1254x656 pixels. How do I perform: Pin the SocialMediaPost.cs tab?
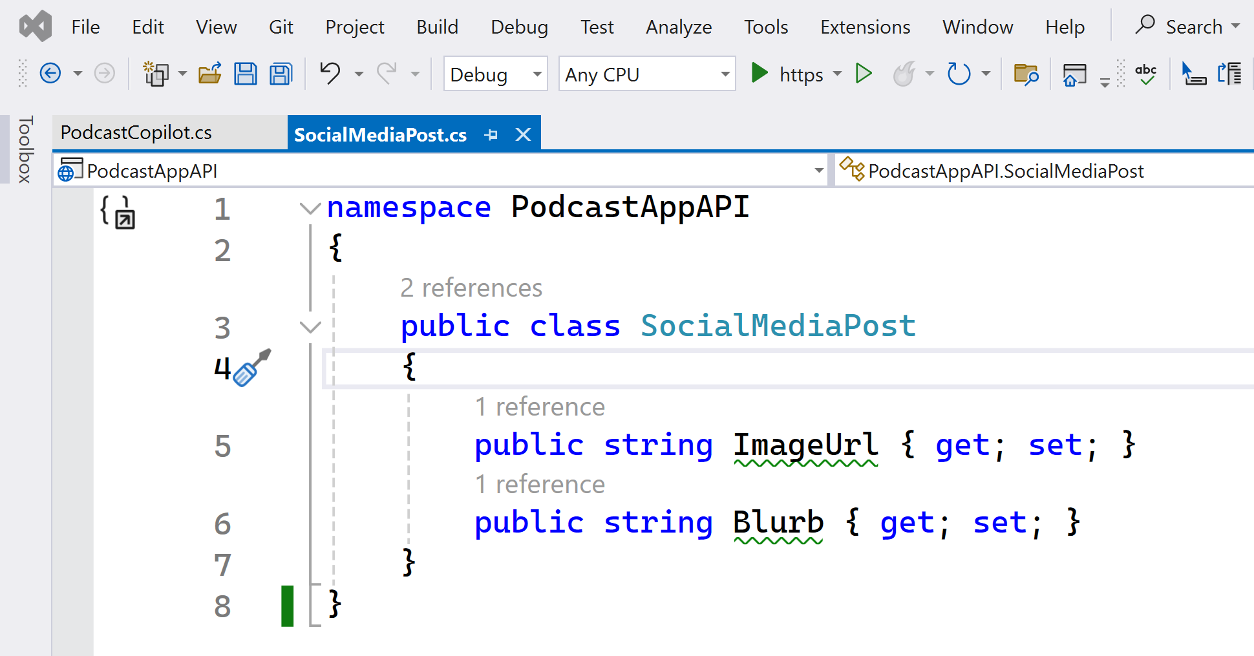(492, 134)
